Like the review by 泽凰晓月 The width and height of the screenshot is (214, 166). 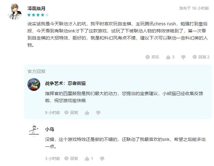pyautogui.click(x=168, y=57)
